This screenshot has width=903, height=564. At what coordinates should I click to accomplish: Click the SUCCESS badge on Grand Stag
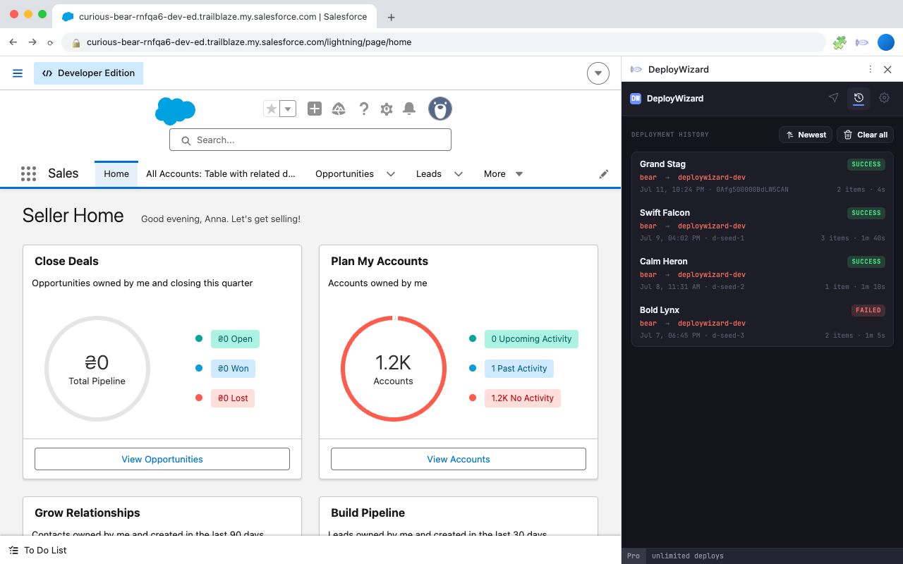866,164
